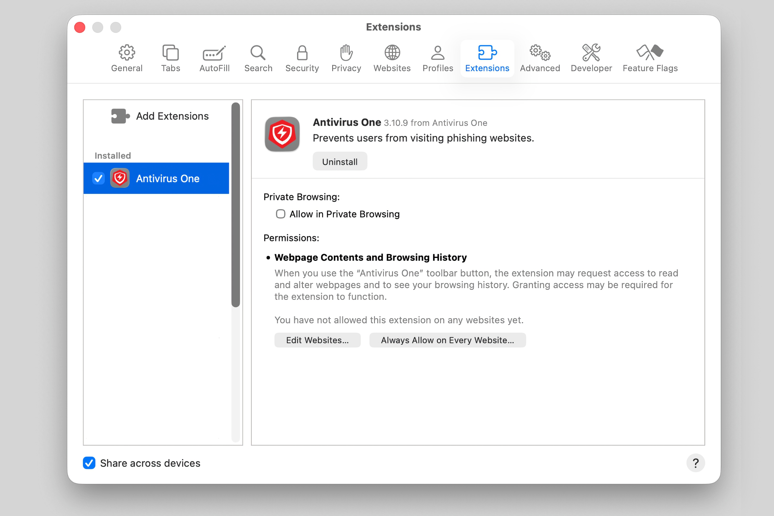Open the Feature Flags pane
Viewport: 774px width, 516px height.
650,59
